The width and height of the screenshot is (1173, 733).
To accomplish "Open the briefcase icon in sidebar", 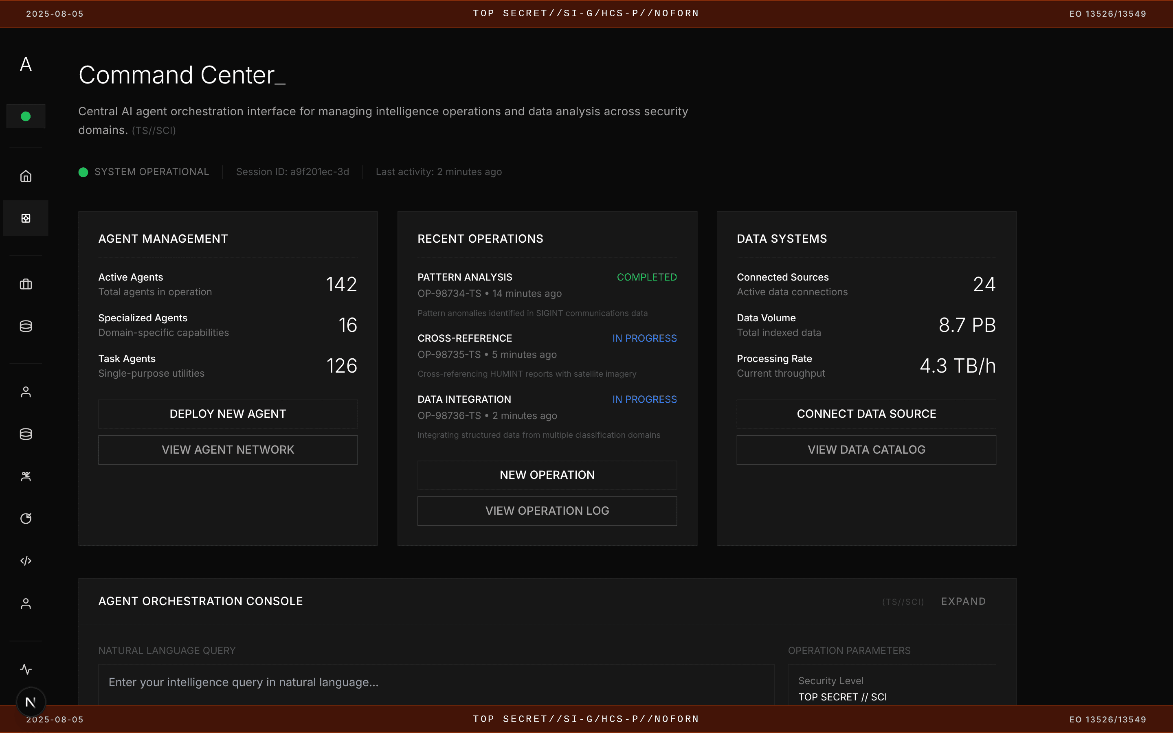I will [x=26, y=284].
